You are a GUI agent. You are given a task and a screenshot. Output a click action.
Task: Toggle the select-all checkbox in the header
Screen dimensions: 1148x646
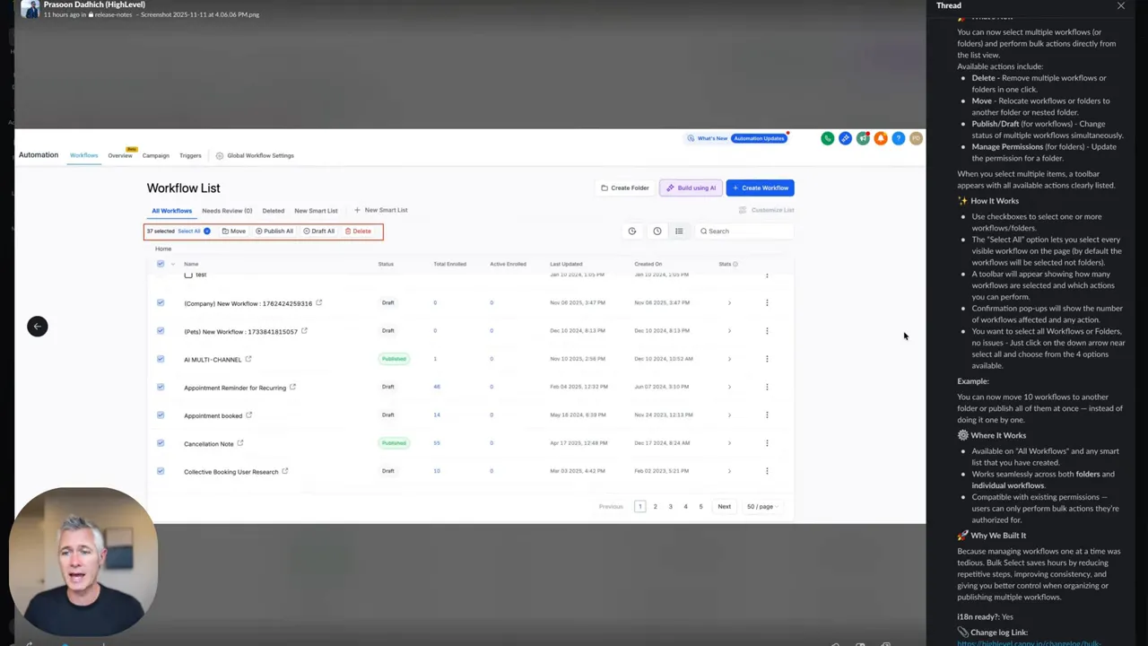point(161,264)
